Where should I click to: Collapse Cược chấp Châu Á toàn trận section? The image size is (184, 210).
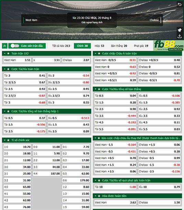(95, 54)
